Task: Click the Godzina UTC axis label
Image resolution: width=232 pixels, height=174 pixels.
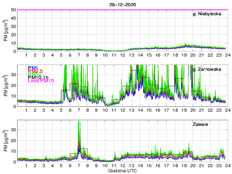Action: (x=122, y=170)
